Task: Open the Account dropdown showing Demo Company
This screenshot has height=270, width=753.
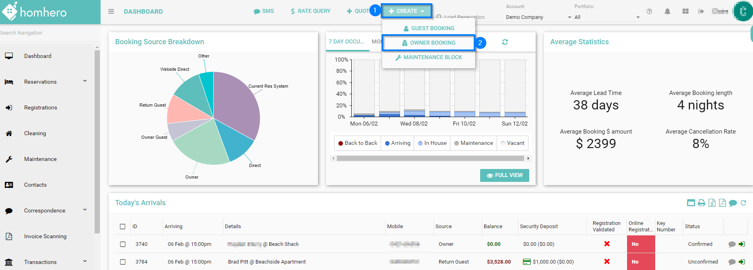Action: pos(538,17)
